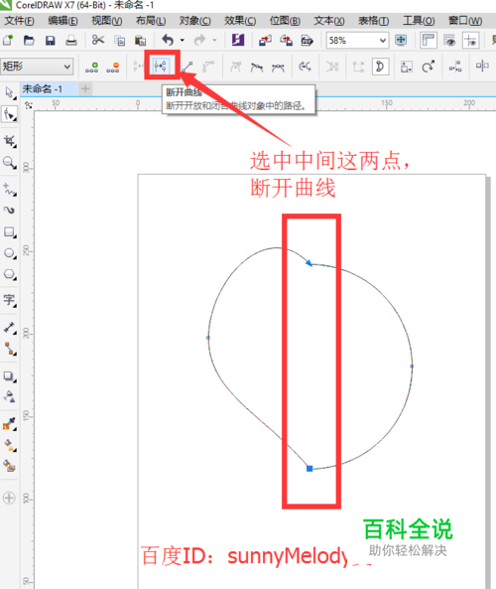The height and width of the screenshot is (589, 496).
Task: Export the document
Action: (x=286, y=40)
